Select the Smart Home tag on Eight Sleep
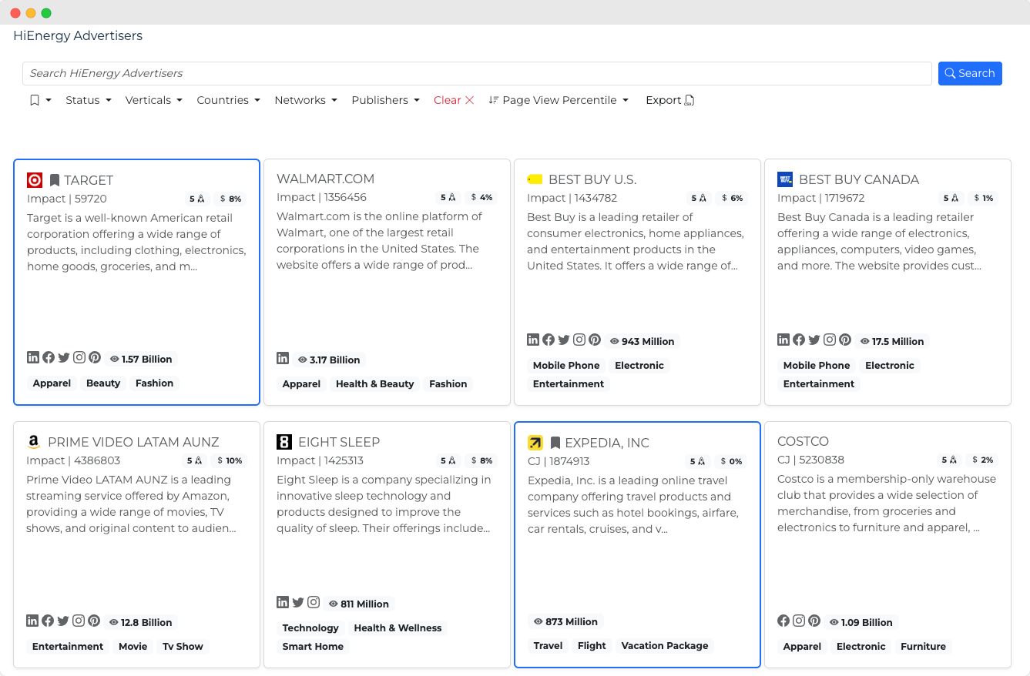This screenshot has width=1030, height=676. pyautogui.click(x=313, y=646)
